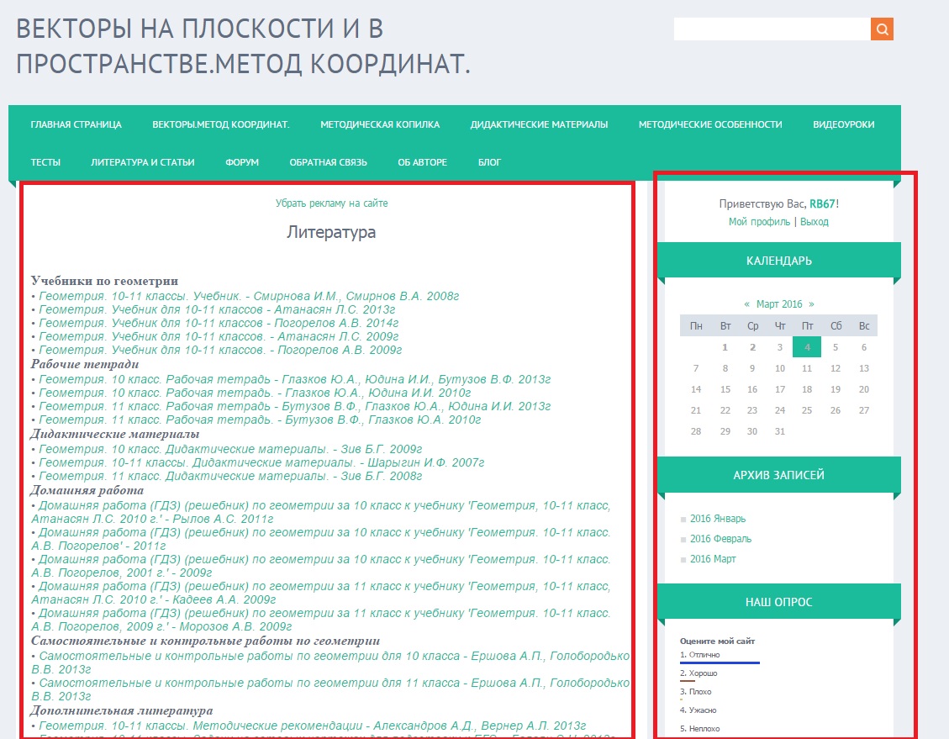Image resolution: width=949 pixels, height=739 pixels.
Task: Focus the site search input field
Action: 772,29
